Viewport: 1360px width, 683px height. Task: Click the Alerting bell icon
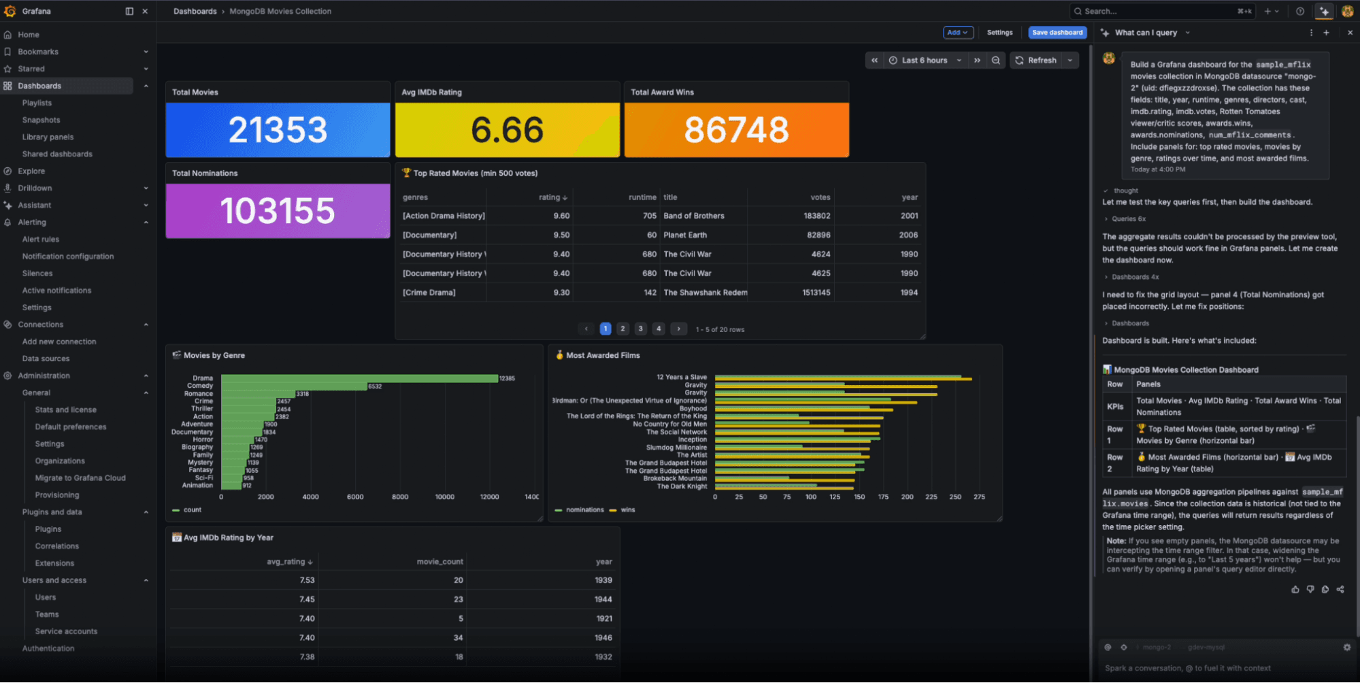tap(7, 222)
